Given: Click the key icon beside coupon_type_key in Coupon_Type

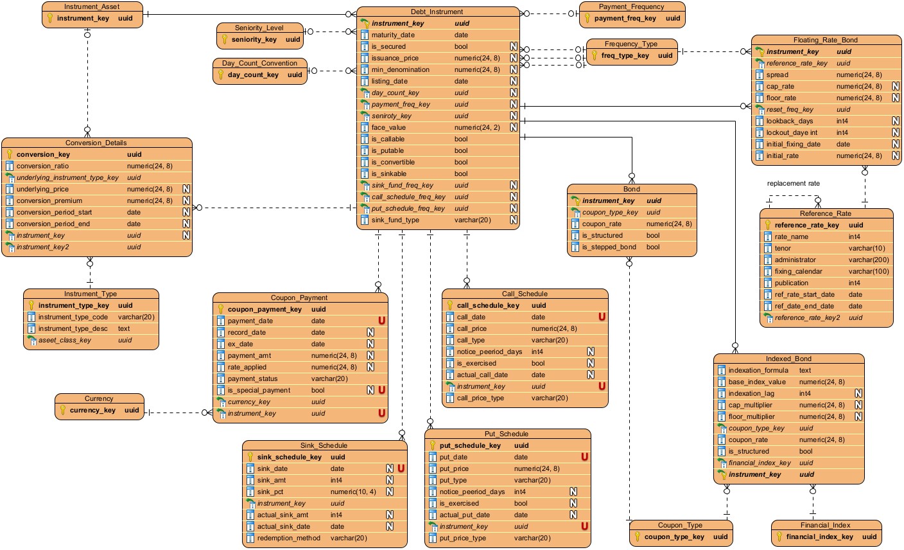Looking at the screenshot, I should tap(638, 537).
